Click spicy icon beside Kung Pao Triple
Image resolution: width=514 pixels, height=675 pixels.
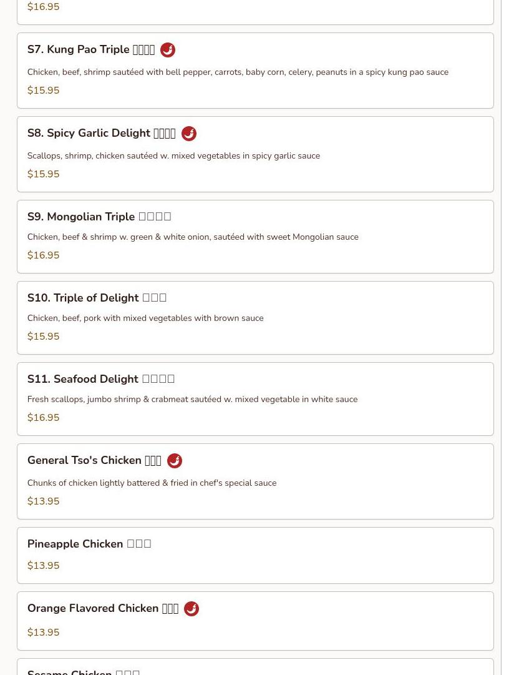167,50
